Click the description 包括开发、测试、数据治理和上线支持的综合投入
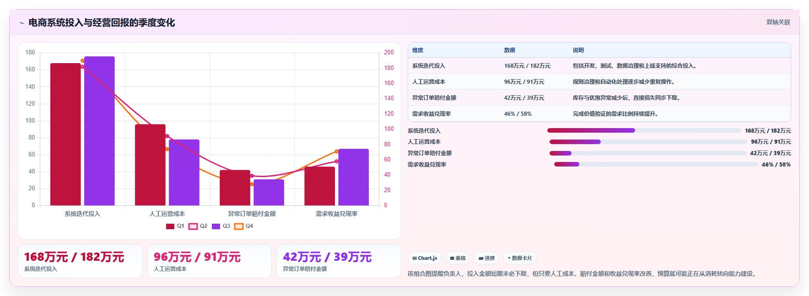The height and width of the screenshot is (296, 809). [x=636, y=66]
